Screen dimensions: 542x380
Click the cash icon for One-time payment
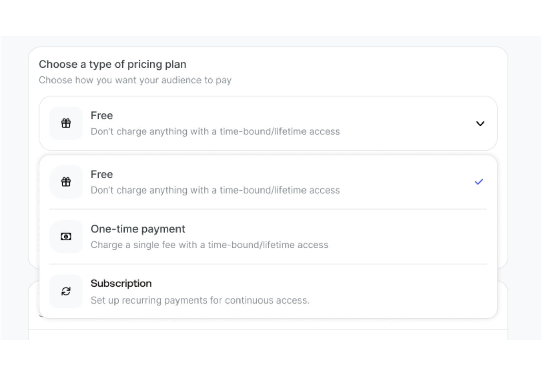coord(66,237)
